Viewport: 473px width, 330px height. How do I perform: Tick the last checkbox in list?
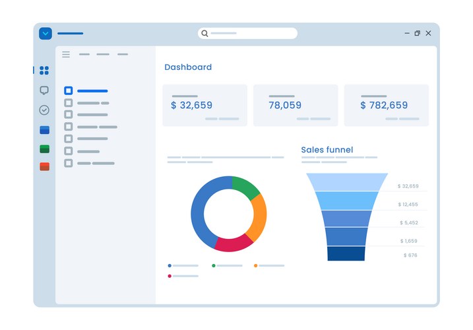tap(68, 163)
